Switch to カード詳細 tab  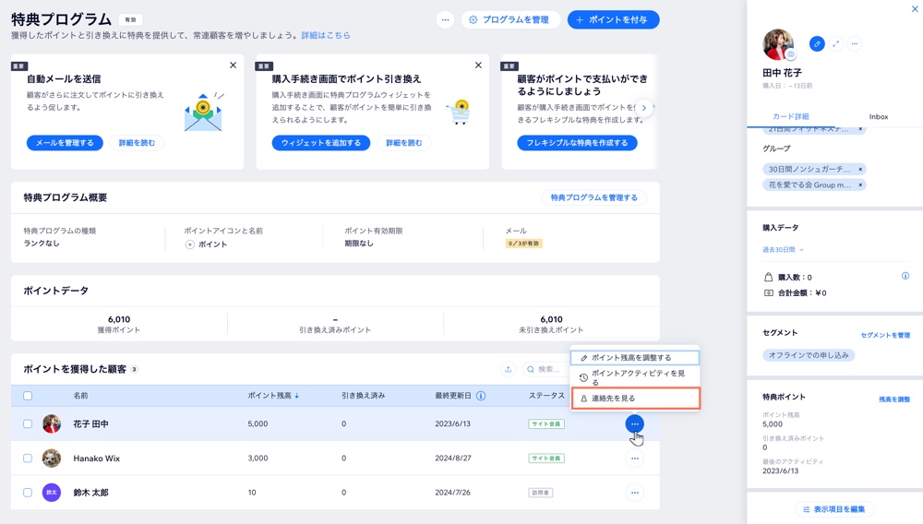pos(791,116)
